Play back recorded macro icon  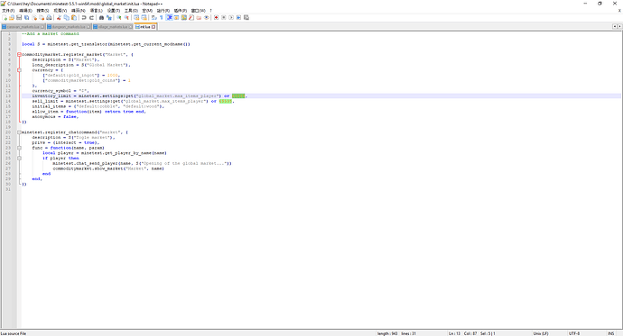[232, 17]
